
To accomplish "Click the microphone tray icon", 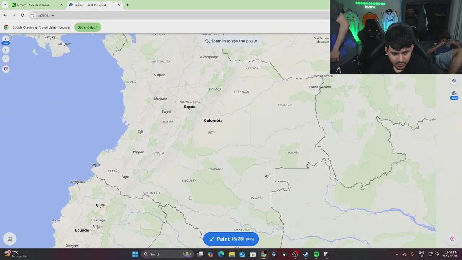I will 413,254.
